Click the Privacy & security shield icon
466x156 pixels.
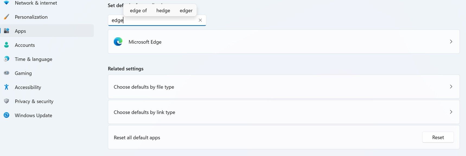click(x=7, y=101)
